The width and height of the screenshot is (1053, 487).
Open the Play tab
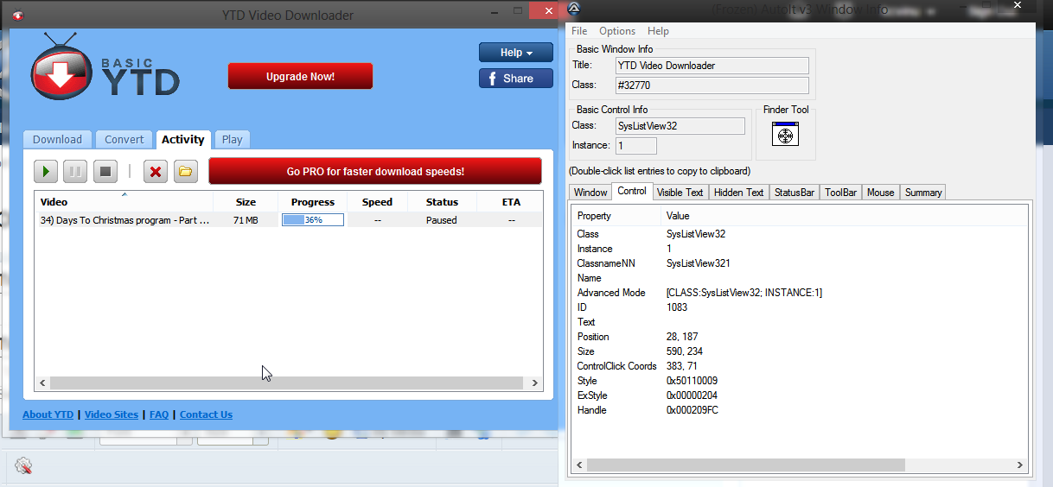(x=232, y=139)
